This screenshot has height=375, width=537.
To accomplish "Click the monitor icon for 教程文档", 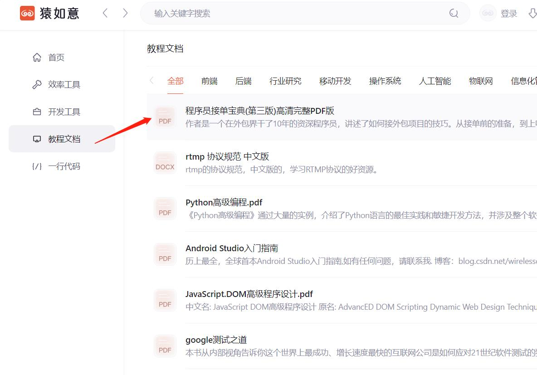I will (x=37, y=139).
